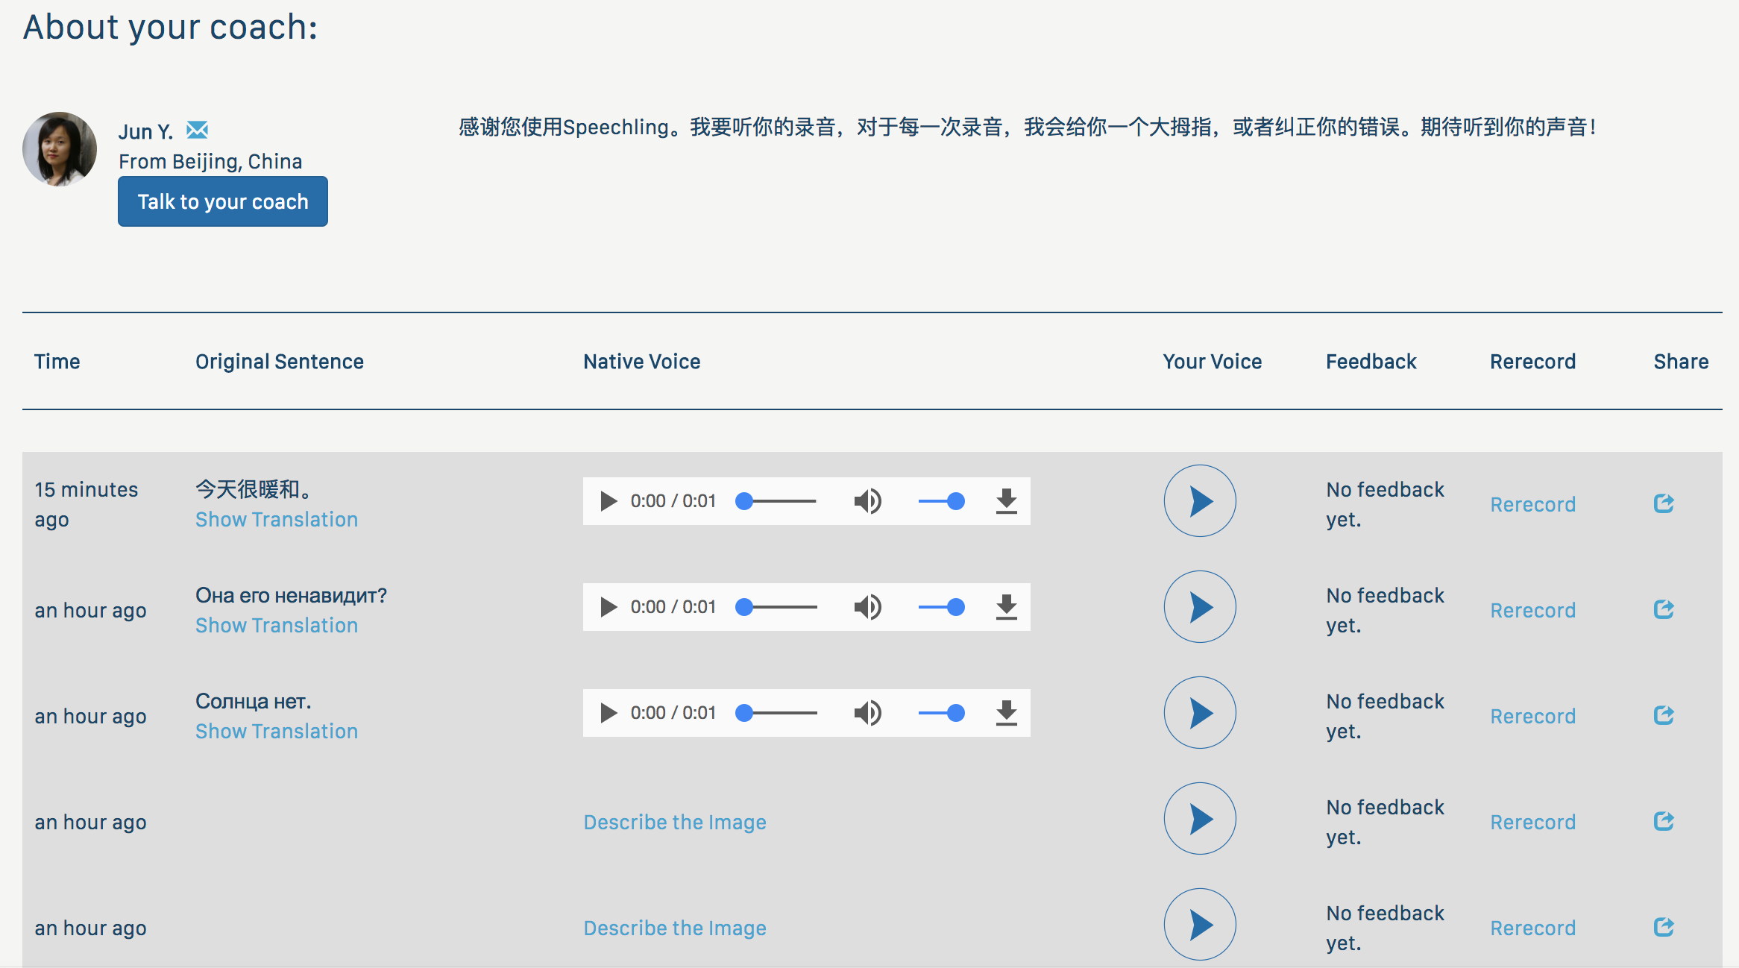Click the envelope icon next to Jun Y.
Viewport: 1739px width, 968px height.
[197, 130]
